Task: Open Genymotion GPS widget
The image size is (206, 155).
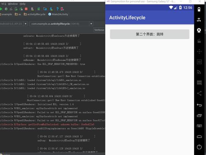Action: (199, 20)
